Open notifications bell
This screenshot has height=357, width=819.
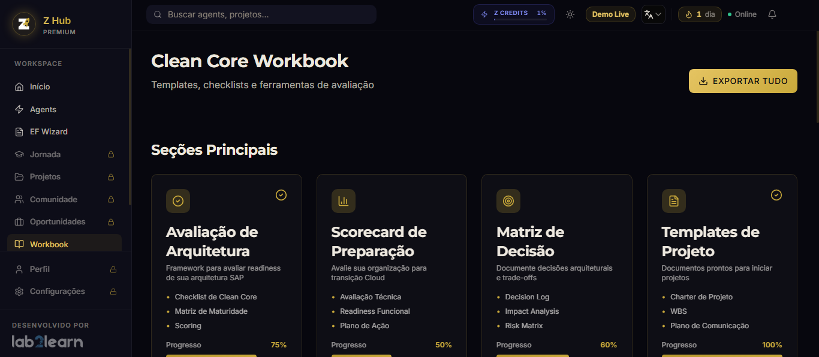(x=772, y=14)
